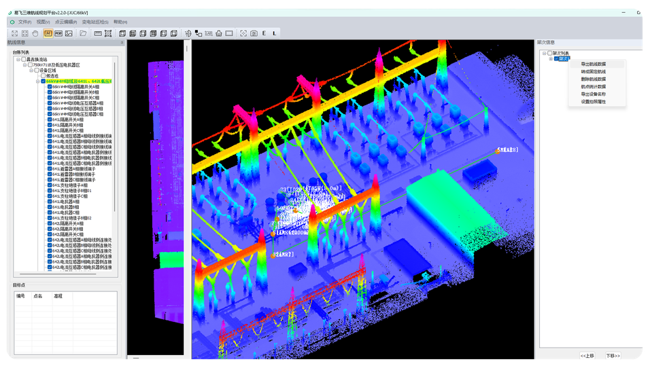Click the L toolbar button

[x=274, y=33]
